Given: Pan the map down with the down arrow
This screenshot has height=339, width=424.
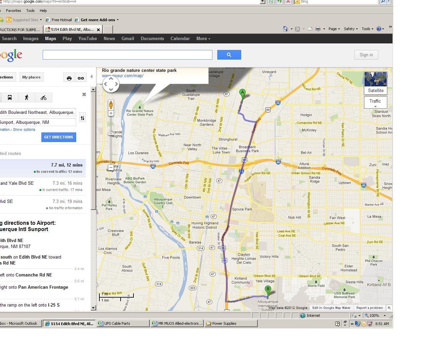Looking at the screenshot, I should pyautogui.click(x=111, y=89).
